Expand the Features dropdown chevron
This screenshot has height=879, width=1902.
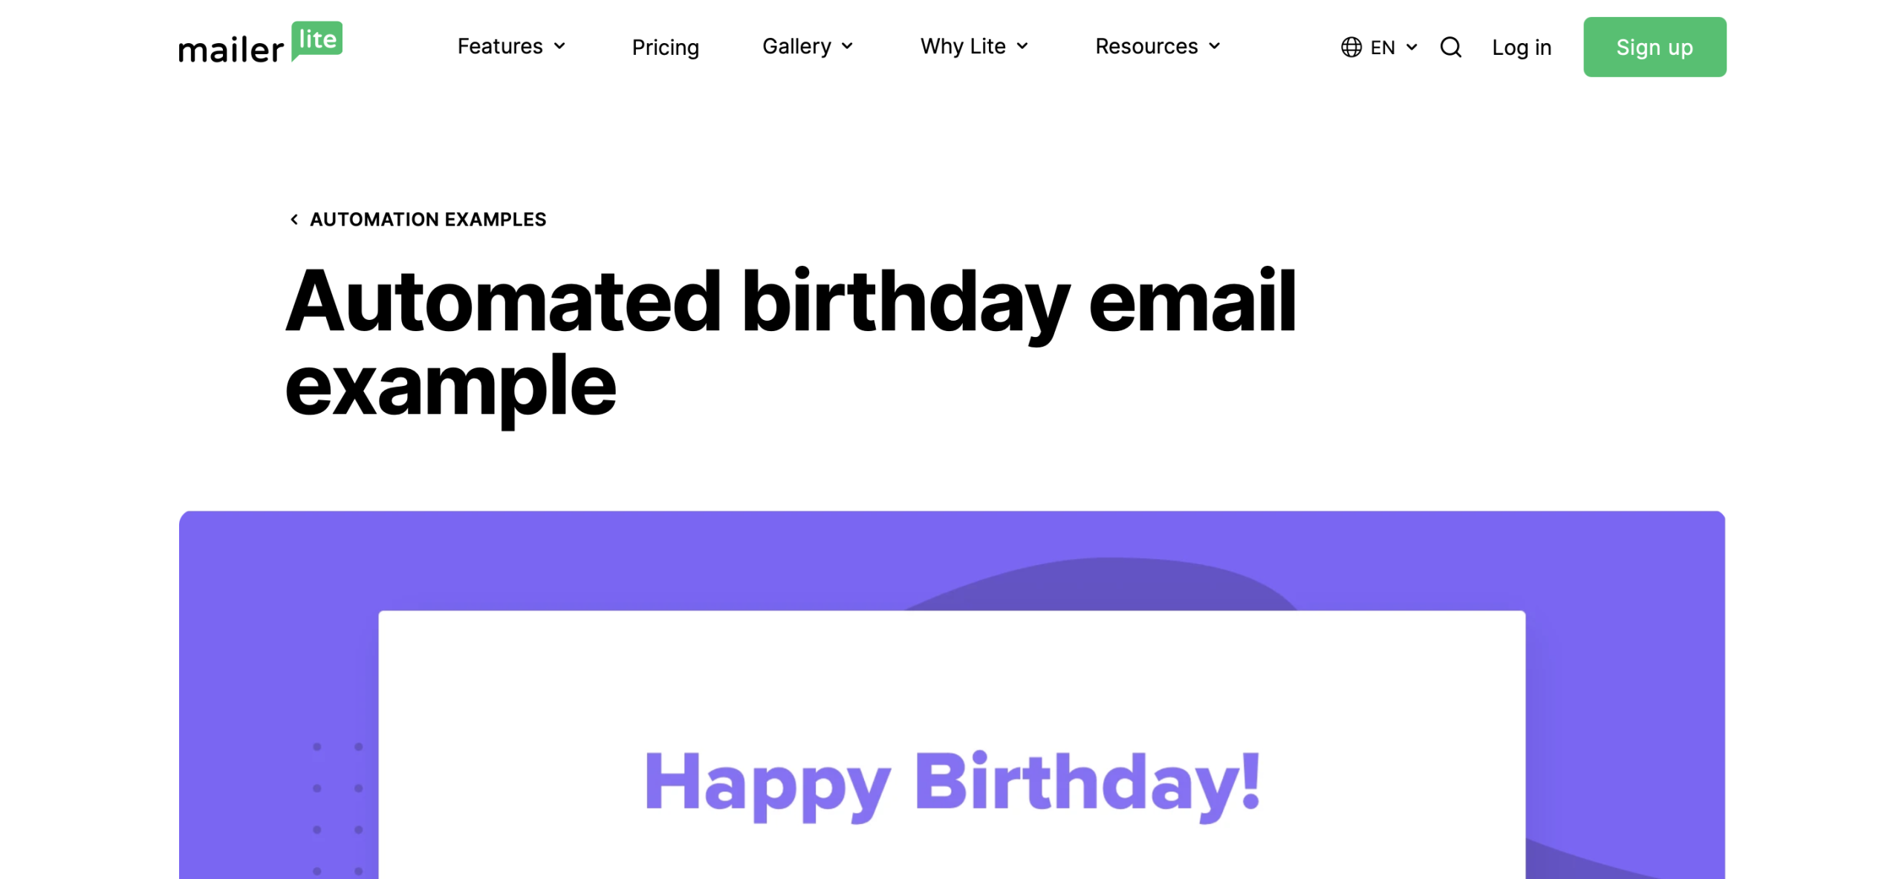(x=559, y=46)
